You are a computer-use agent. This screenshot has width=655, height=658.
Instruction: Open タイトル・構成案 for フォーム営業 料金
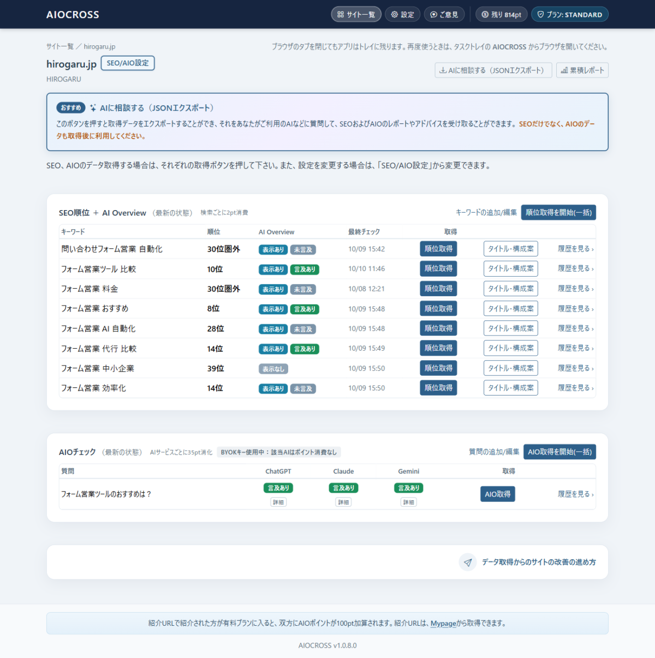click(x=511, y=289)
